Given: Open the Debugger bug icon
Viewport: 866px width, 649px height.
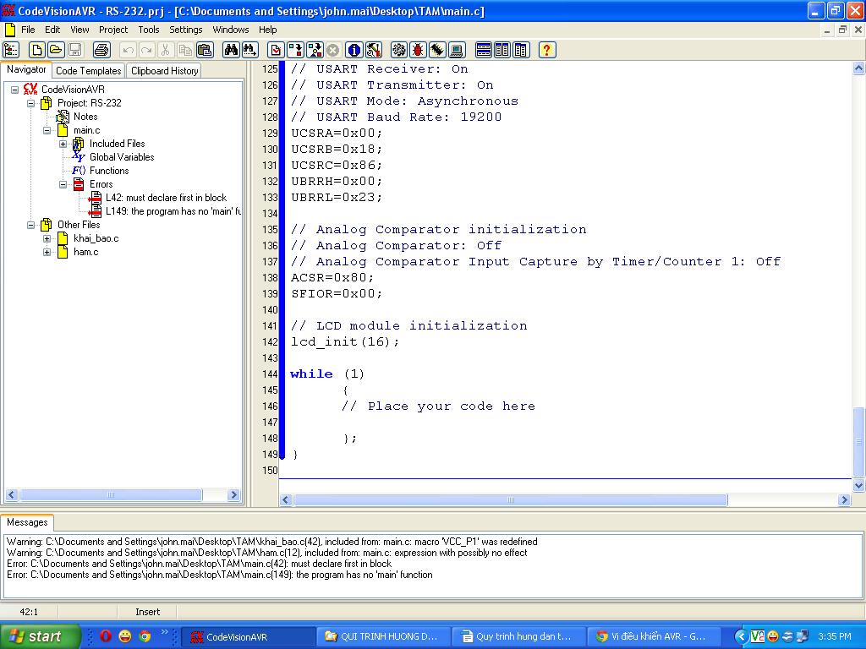Looking at the screenshot, I should (x=418, y=50).
